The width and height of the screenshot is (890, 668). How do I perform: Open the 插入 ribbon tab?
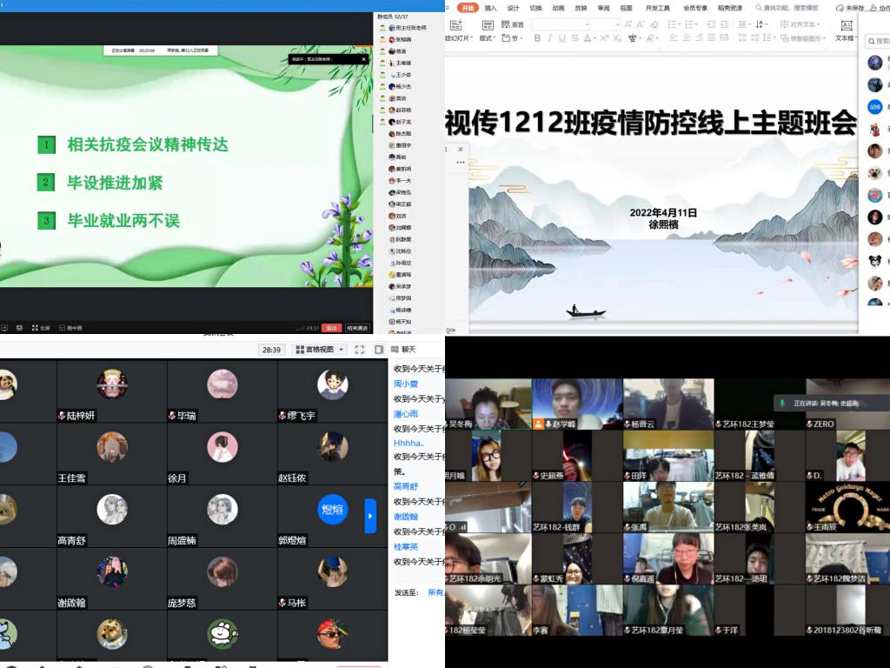(491, 8)
